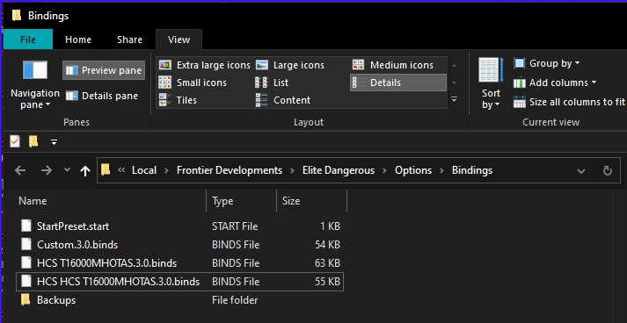Click the StartPreset.start file icon
627x323 pixels.
point(26,226)
